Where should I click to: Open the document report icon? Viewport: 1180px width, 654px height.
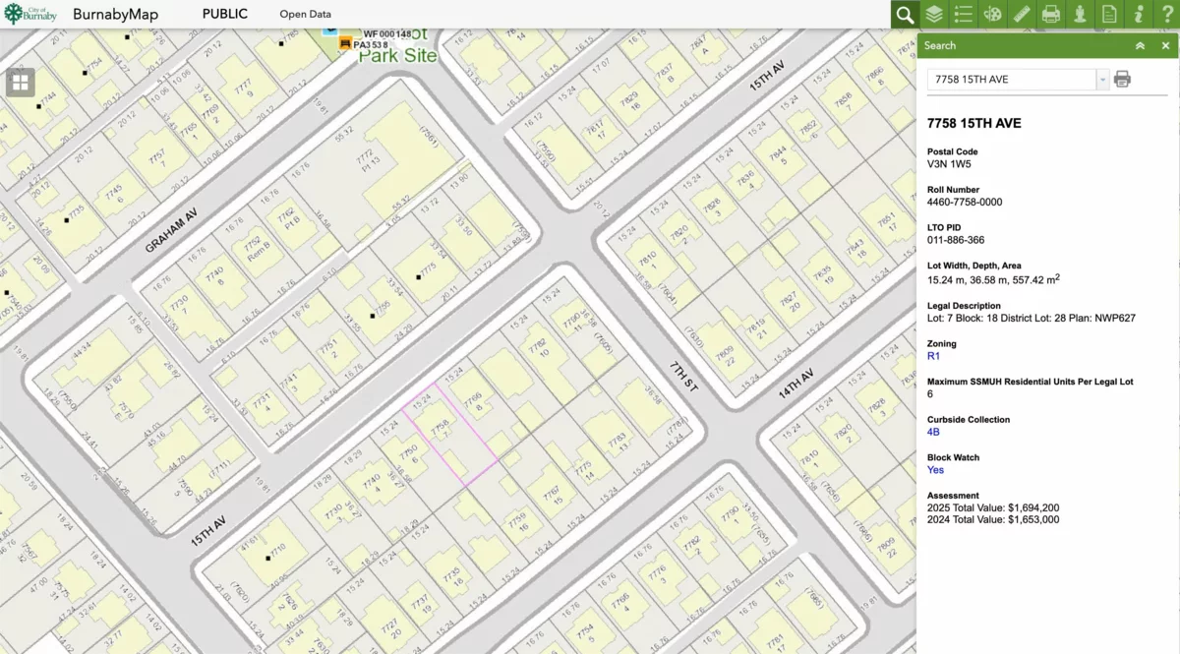tap(1109, 15)
